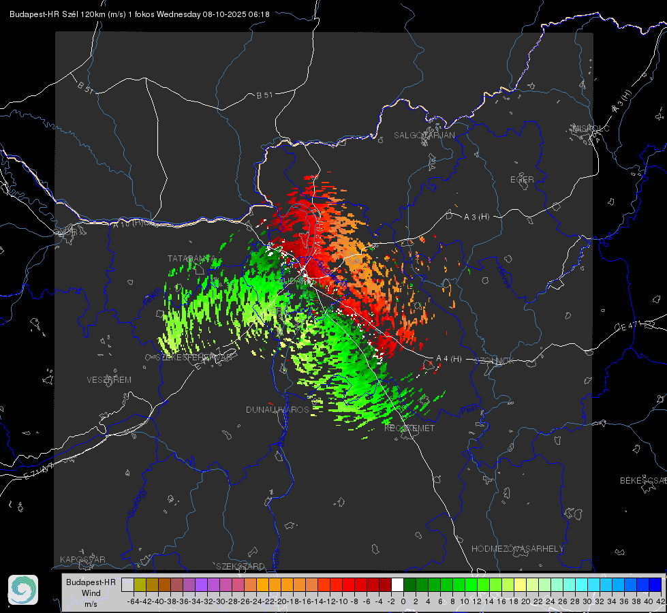This screenshot has height=613, width=667.
Task: Pick the olive -64 m/s legend swatch
Action: click(x=140, y=584)
